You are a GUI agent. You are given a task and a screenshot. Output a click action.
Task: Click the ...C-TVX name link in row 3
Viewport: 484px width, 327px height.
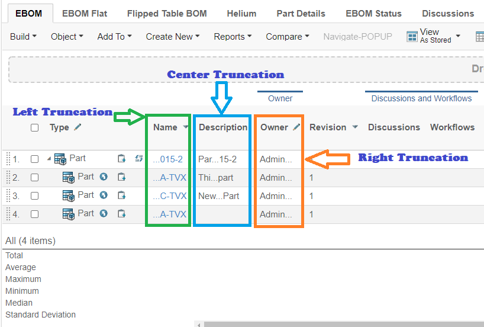(169, 195)
